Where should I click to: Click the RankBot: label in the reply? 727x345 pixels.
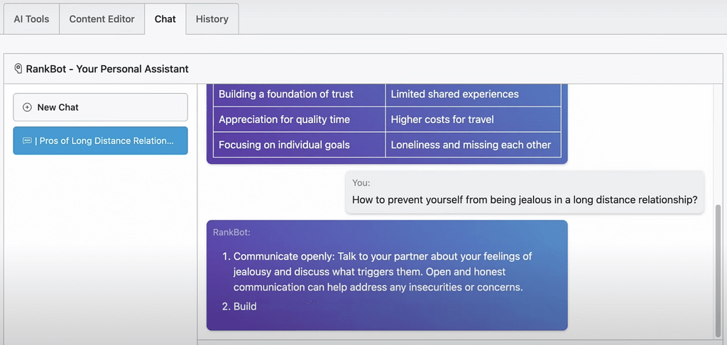[x=232, y=232]
